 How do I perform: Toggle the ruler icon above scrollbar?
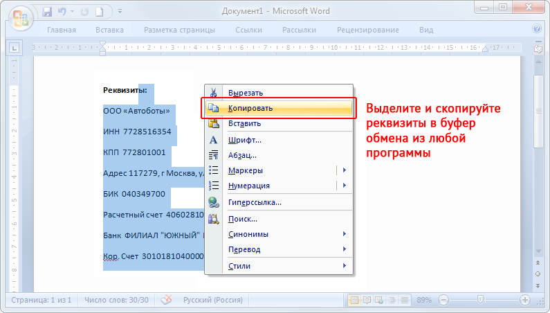point(538,48)
